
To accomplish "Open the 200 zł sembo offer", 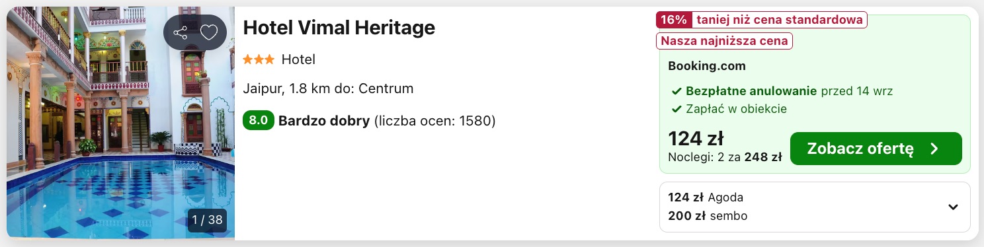I will [x=708, y=216].
